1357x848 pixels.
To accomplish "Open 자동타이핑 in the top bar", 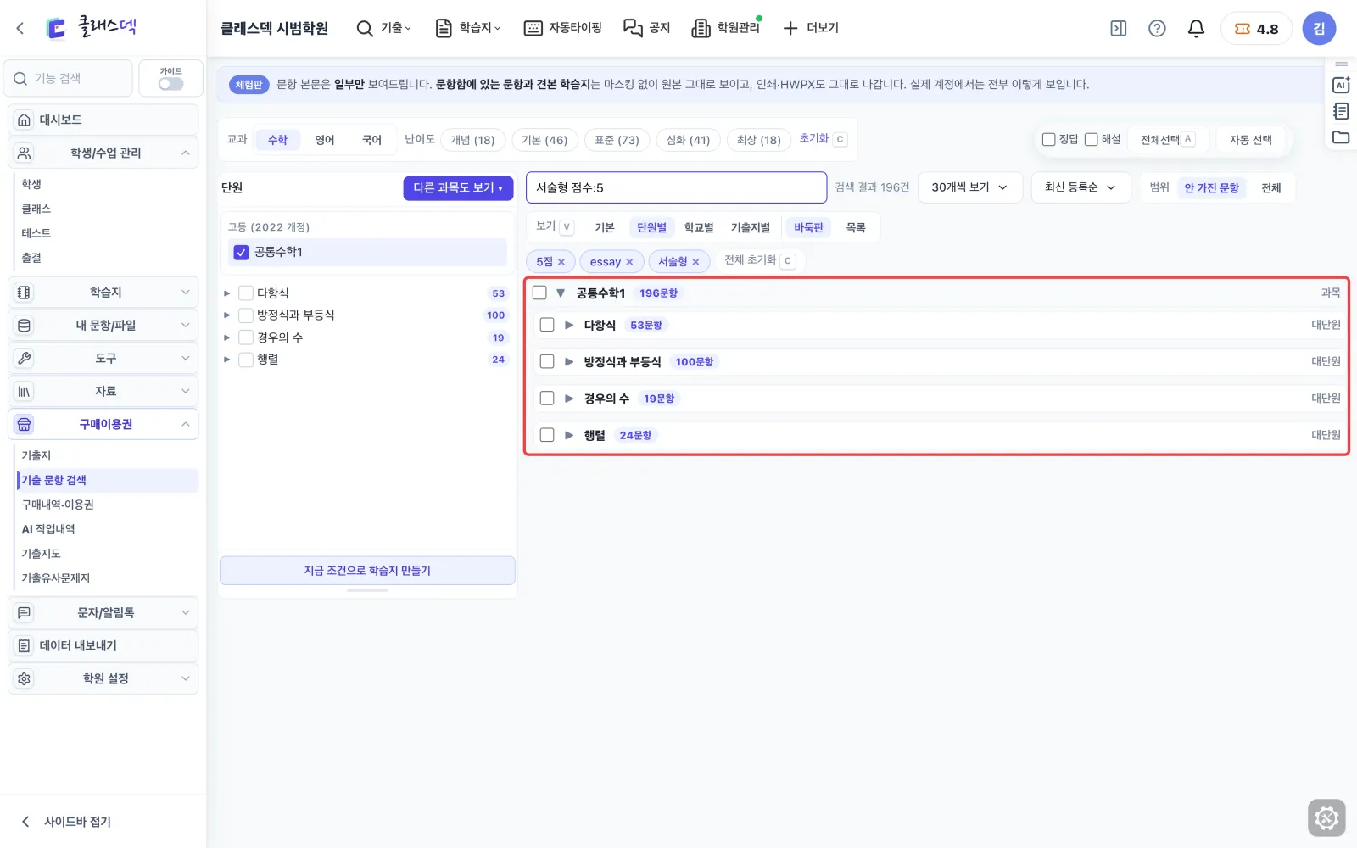I will tap(563, 28).
